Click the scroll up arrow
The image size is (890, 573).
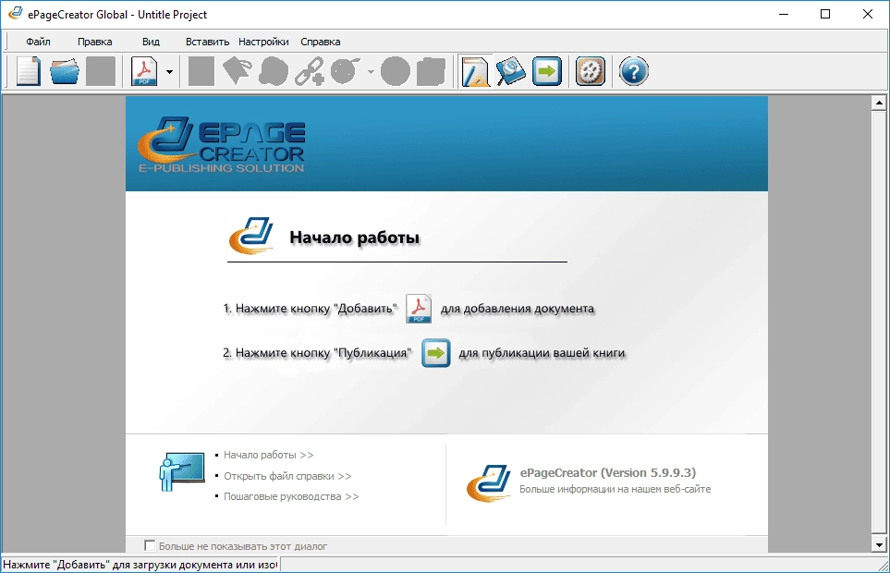879,103
